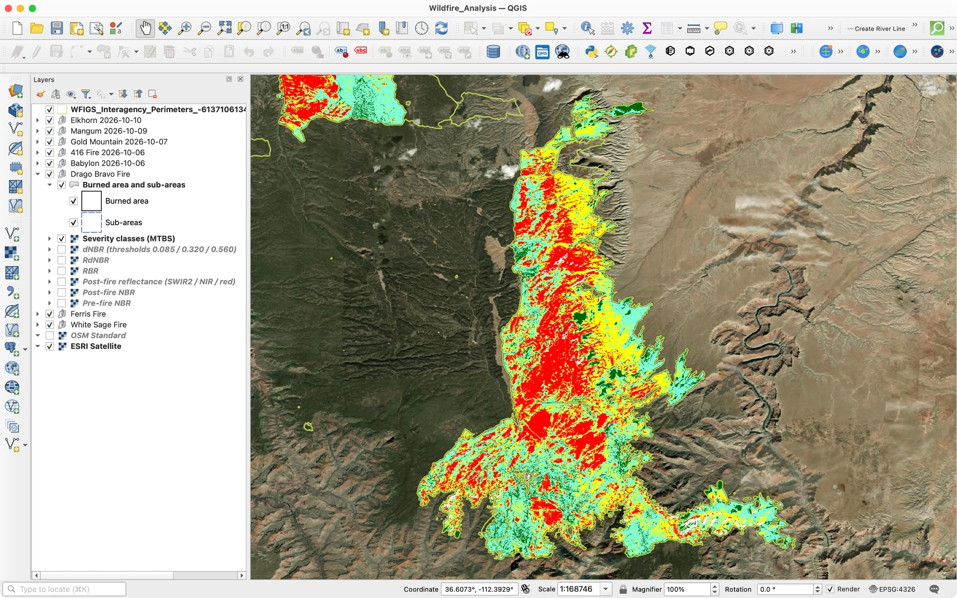The width and height of the screenshot is (957, 598).
Task: Toggle the Render checkbox in status bar
Action: point(830,589)
